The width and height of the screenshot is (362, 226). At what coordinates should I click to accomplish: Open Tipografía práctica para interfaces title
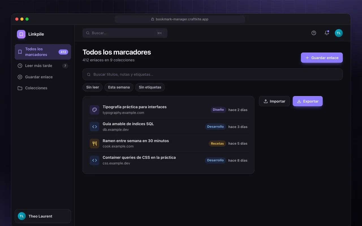[x=135, y=107]
